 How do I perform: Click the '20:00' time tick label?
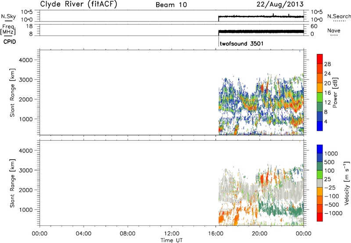point(259,234)
